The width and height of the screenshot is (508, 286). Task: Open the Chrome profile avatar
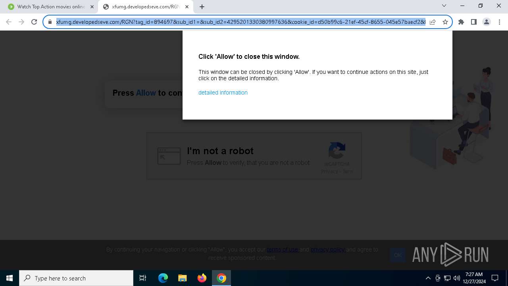(487, 22)
